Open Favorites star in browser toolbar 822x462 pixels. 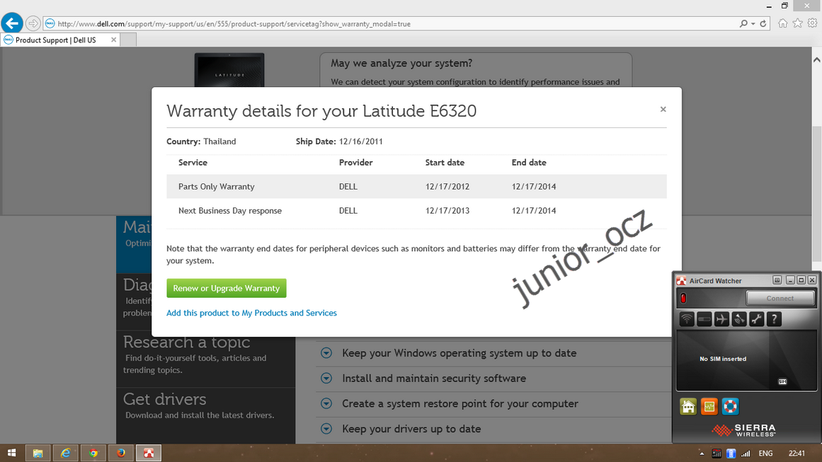pyautogui.click(x=797, y=23)
